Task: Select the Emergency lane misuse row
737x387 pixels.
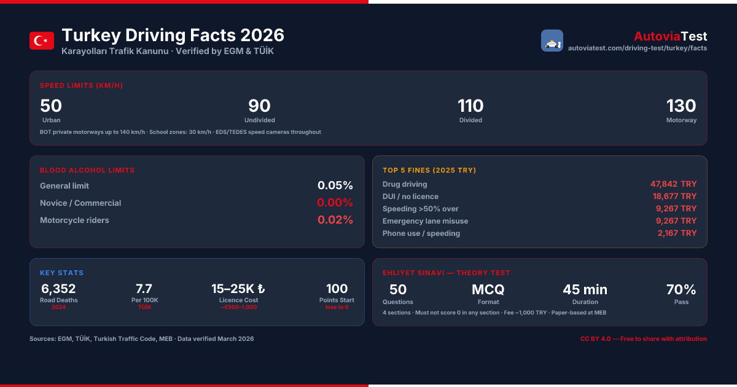Action: pos(540,221)
